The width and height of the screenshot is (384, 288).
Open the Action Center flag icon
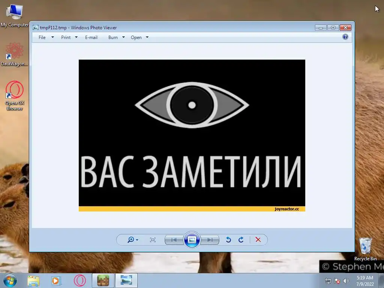[x=337, y=281]
